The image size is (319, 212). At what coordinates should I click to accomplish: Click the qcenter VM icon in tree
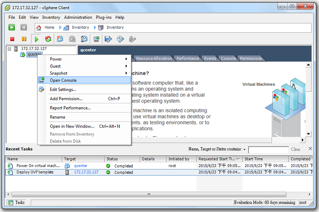click(x=23, y=55)
